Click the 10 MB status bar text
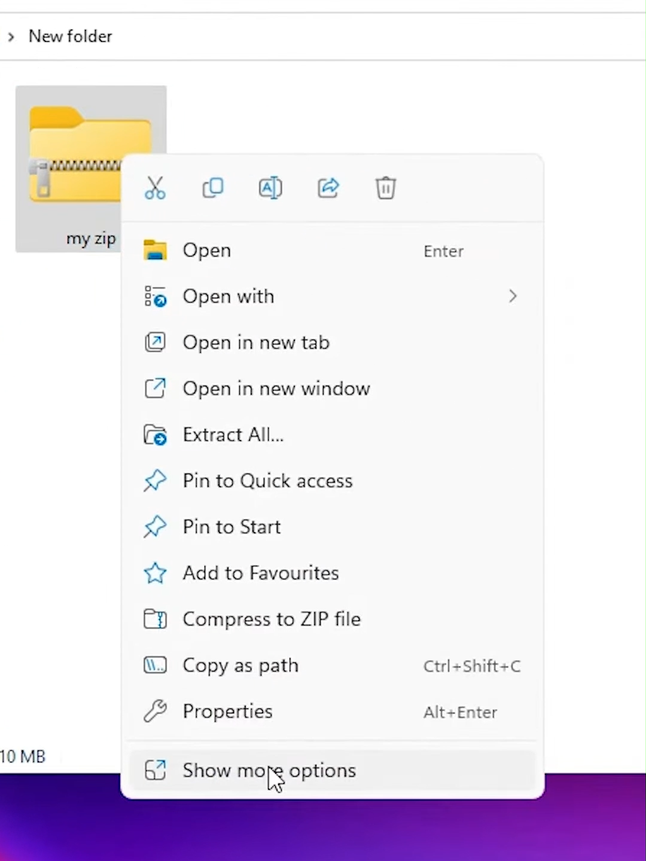 (x=23, y=756)
